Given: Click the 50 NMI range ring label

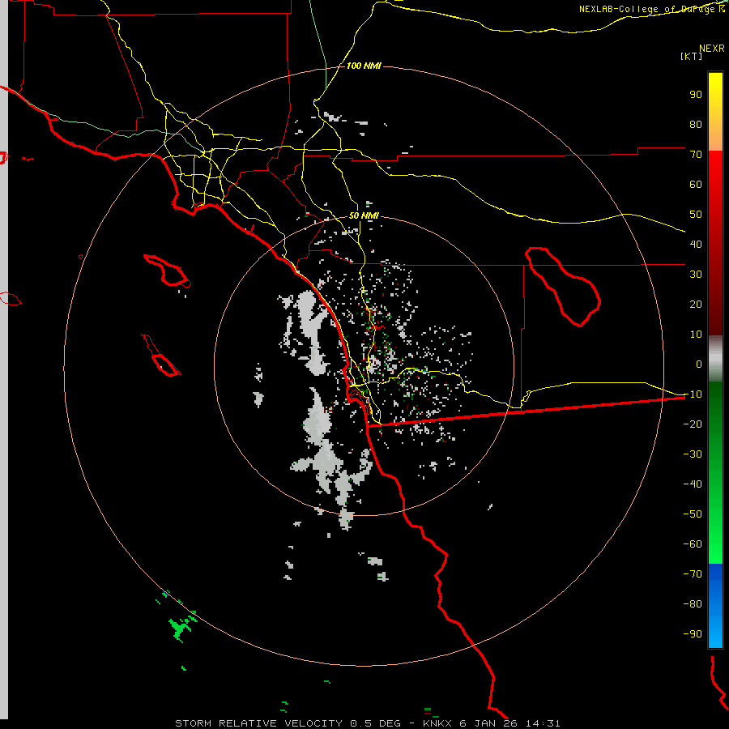Looking at the screenshot, I should (x=364, y=215).
